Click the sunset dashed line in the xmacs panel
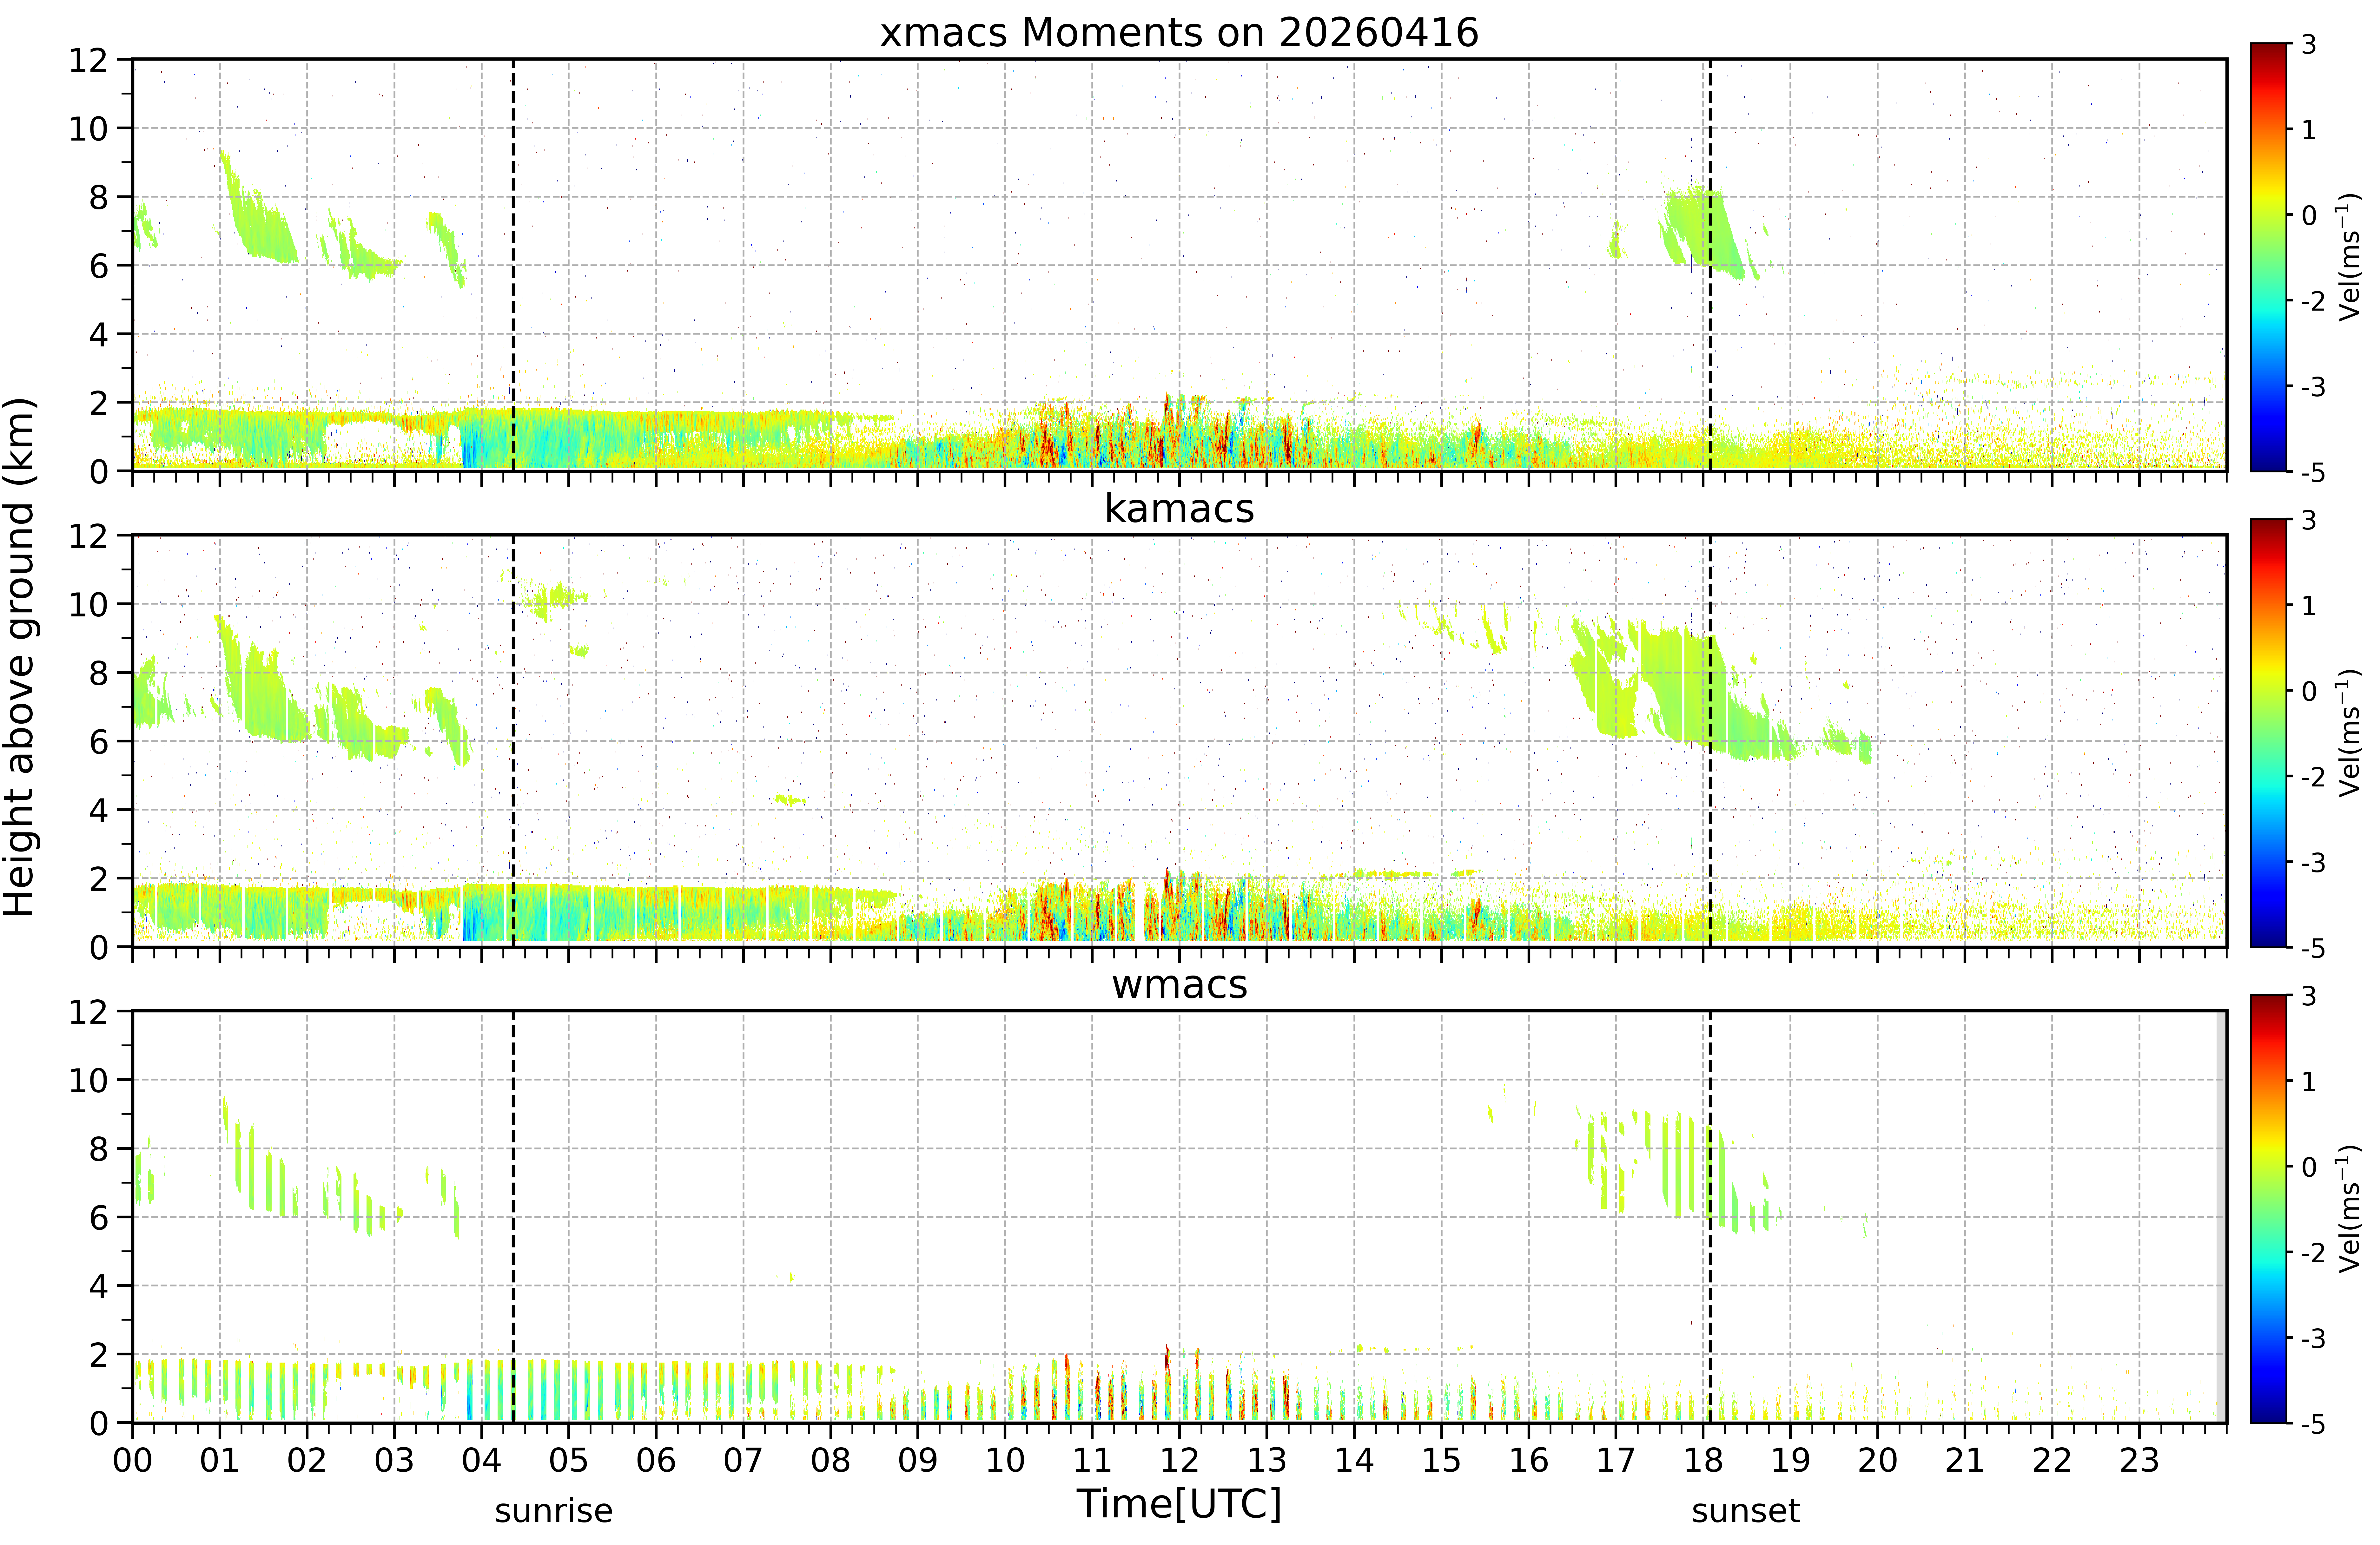Image resolution: width=2380 pixels, height=1545 pixels. click(1710, 265)
